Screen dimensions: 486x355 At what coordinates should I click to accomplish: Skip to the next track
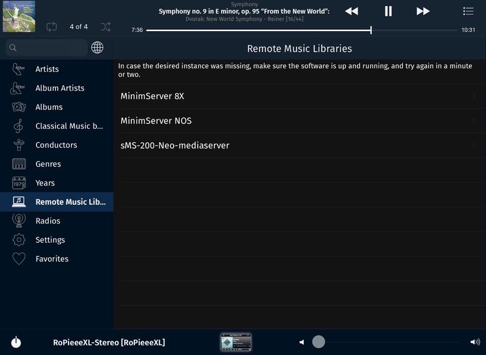pyautogui.click(x=423, y=11)
